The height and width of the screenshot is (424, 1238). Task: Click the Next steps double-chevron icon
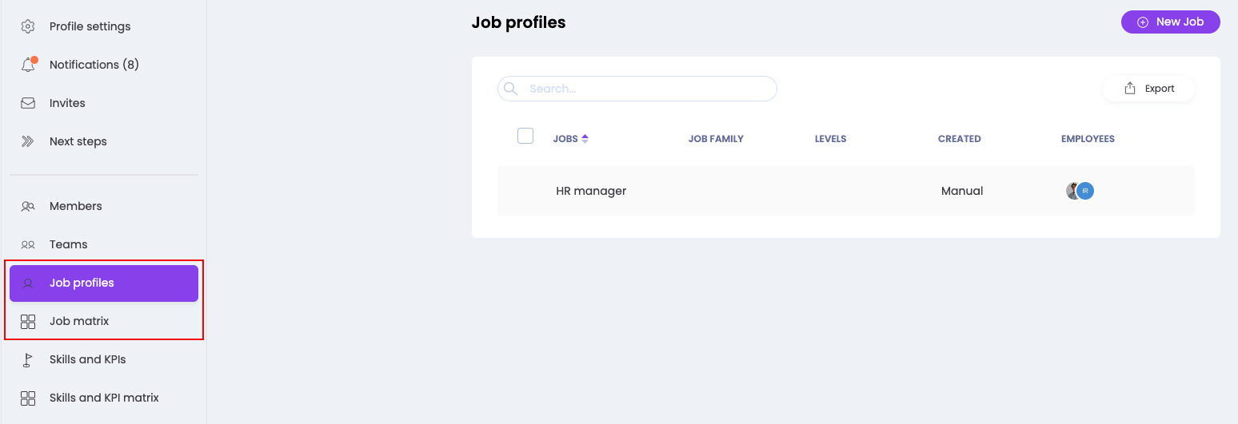click(28, 141)
